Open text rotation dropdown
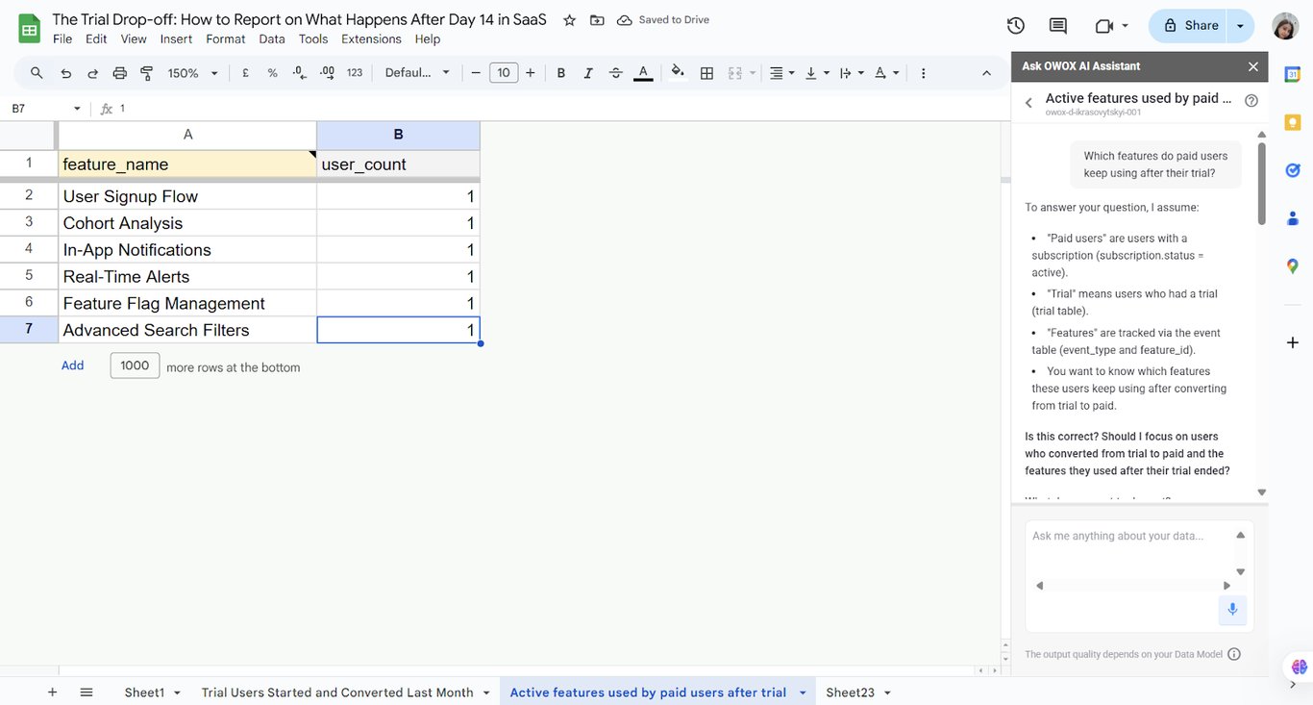 pyautogui.click(x=886, y=73)
